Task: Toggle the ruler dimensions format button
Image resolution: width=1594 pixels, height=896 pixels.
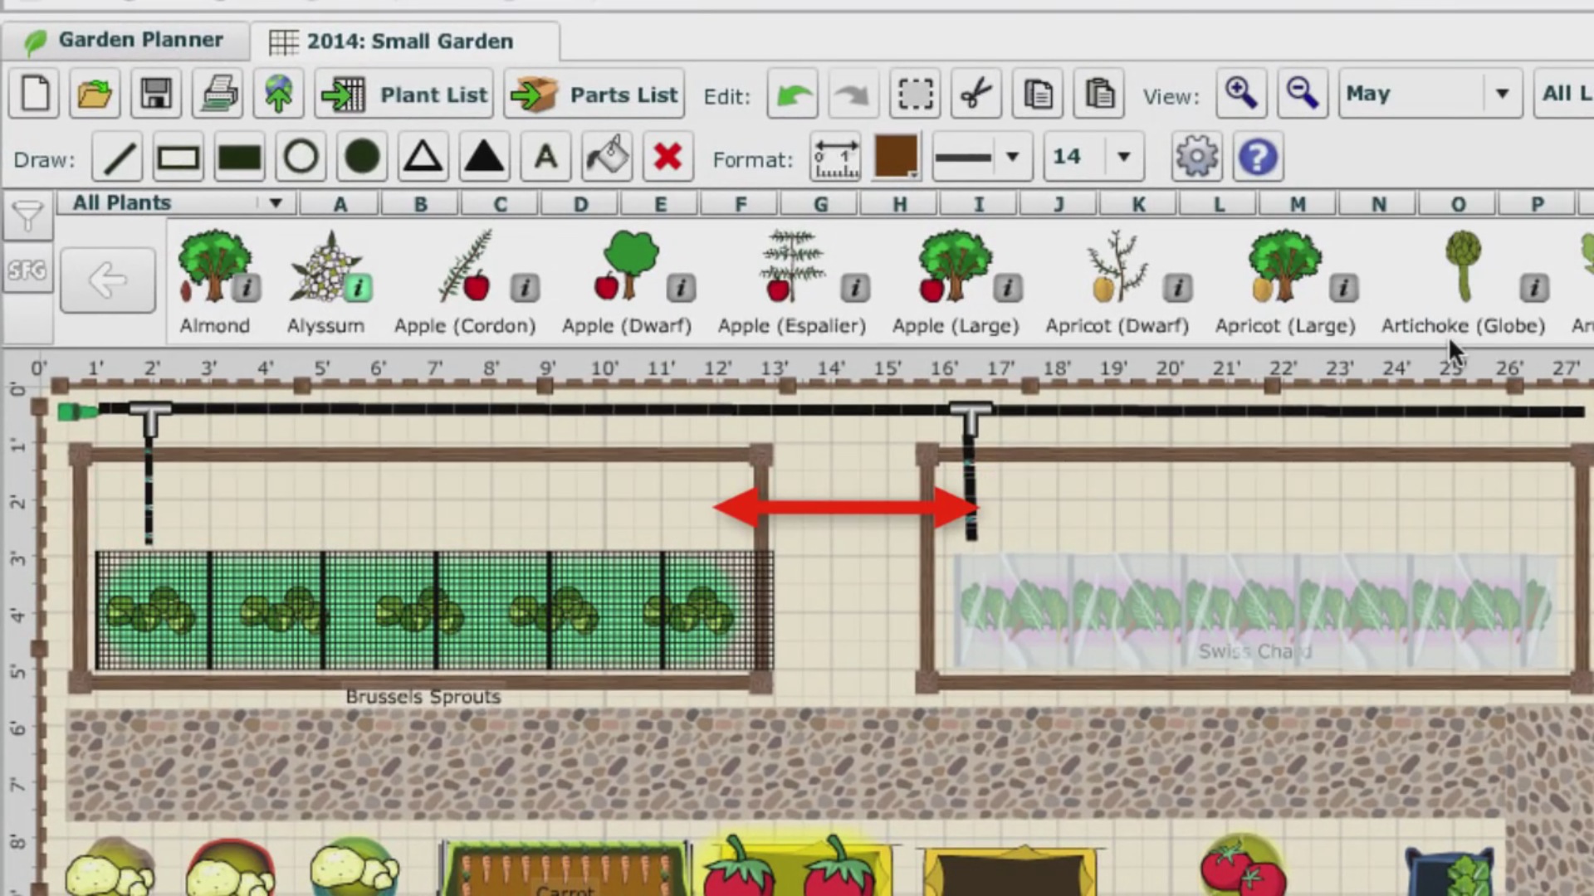Action: 835,158
